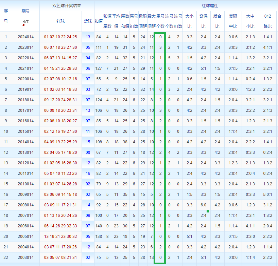
Task: Click sum value 140 in row 2006014
Action: [x=99, y=226]
